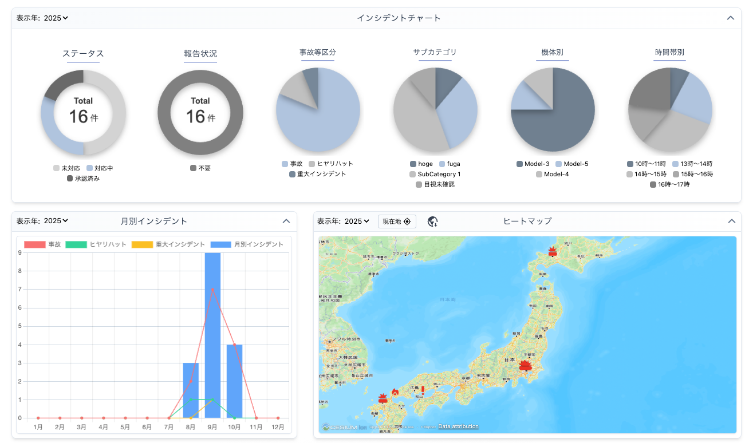The image size is (745, 443).
Task: Click the Cesium ion logo on the map
Action: pos(344,427)
